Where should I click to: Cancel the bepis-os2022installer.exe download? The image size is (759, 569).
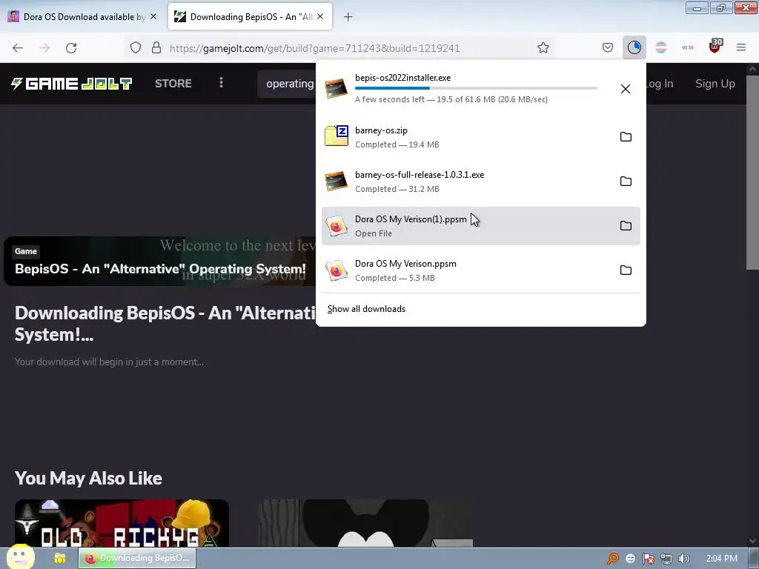click(x=626, y=89)
